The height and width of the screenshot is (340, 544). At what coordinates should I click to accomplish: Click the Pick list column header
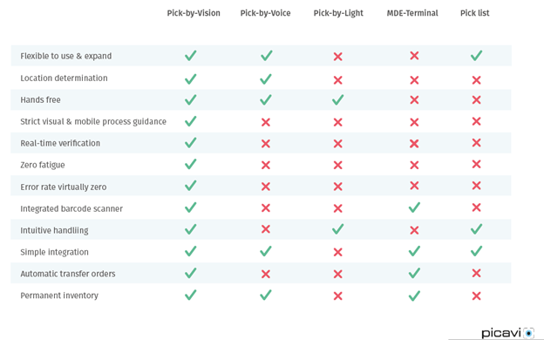point(475,13)
